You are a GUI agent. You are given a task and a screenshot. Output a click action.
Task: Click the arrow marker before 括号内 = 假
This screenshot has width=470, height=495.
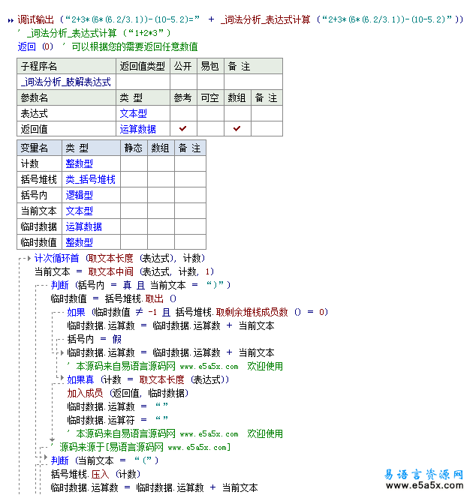pyautogui.click(x=61, y=339)
